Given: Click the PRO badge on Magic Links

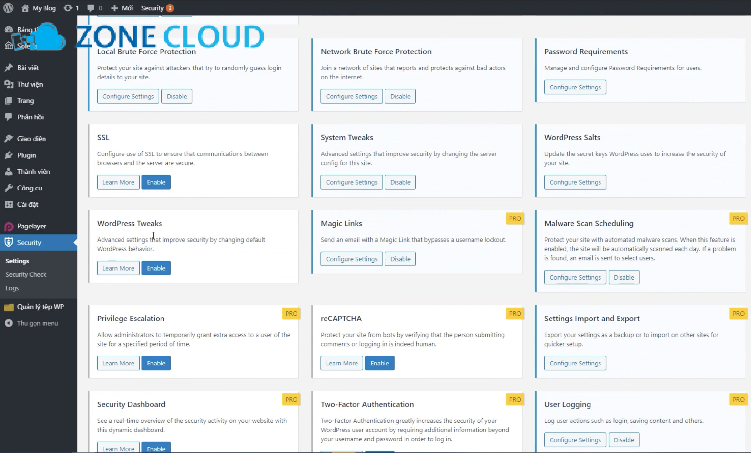Looking at the screenshot, I should [x=515, y=218].
